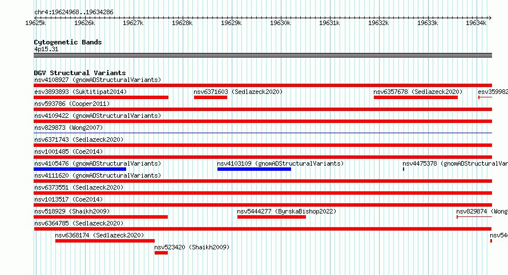Open variant nsv6357678 Sedlazeck2020 label
This screenshot has width=508, height=275.
point(418,92)
